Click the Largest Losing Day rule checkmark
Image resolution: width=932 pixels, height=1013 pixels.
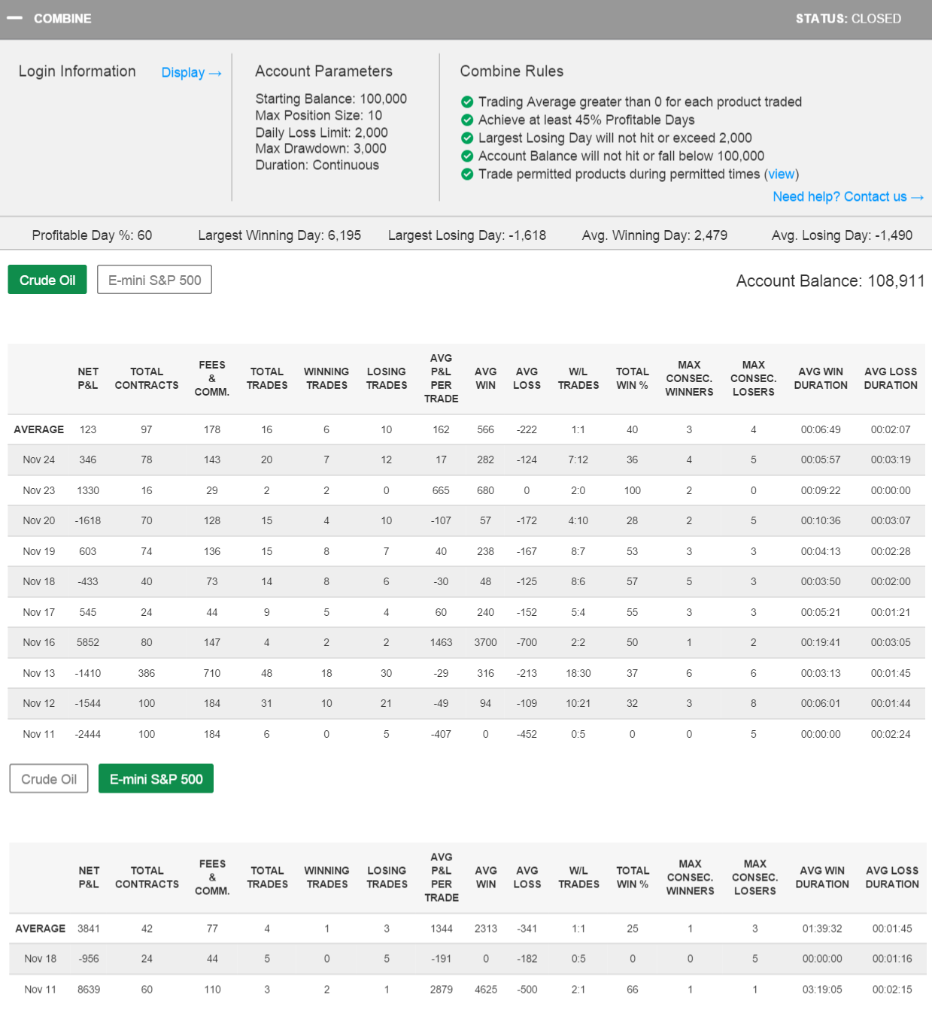[467, 138]
